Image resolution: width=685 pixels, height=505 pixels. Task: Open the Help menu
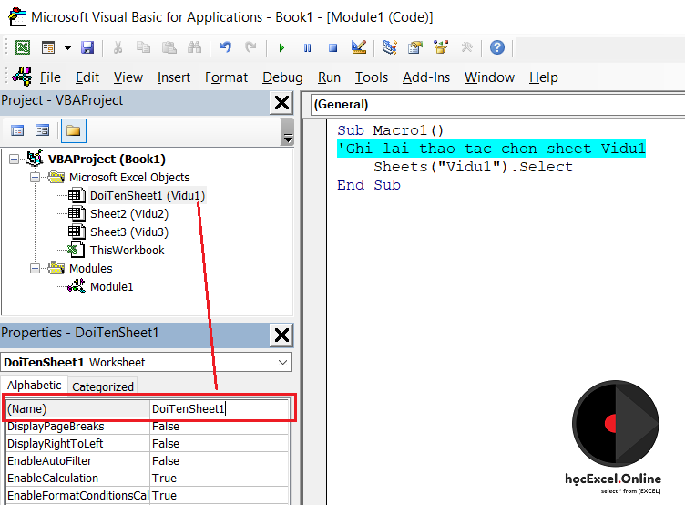pyautogui.click(x=544, y=77)
